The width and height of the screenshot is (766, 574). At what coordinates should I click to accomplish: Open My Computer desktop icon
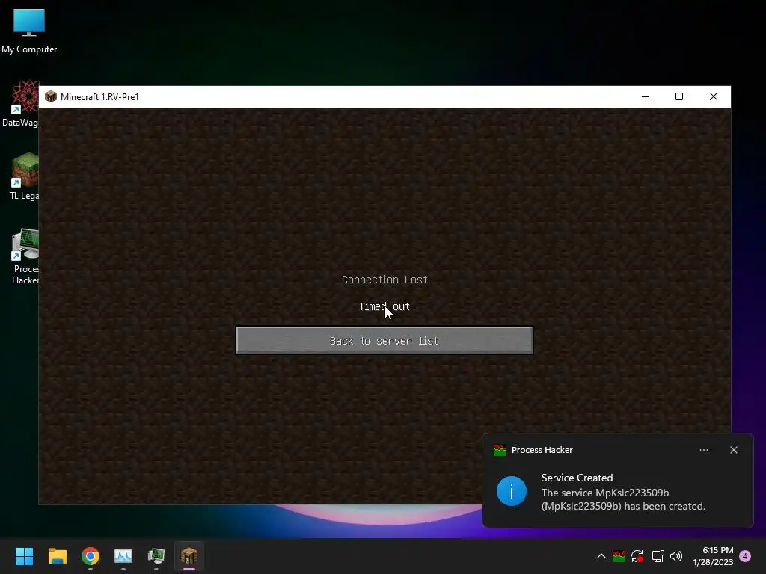tap(29, 31)
